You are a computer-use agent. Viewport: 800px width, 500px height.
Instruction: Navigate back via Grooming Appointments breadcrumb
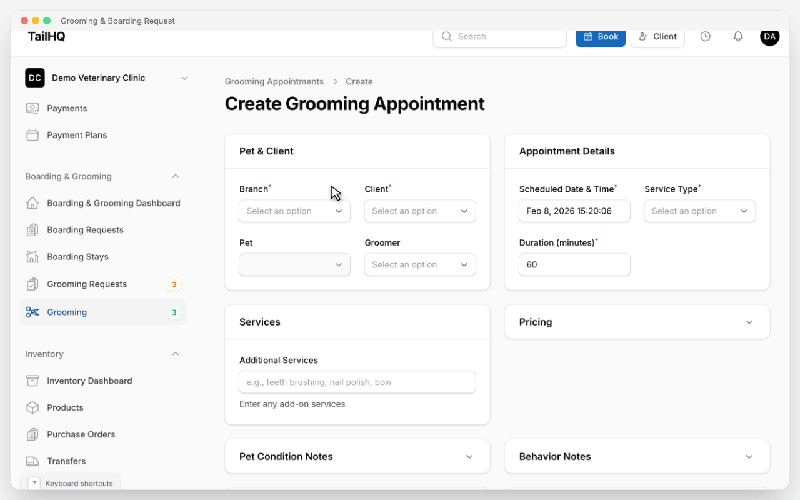274,81
